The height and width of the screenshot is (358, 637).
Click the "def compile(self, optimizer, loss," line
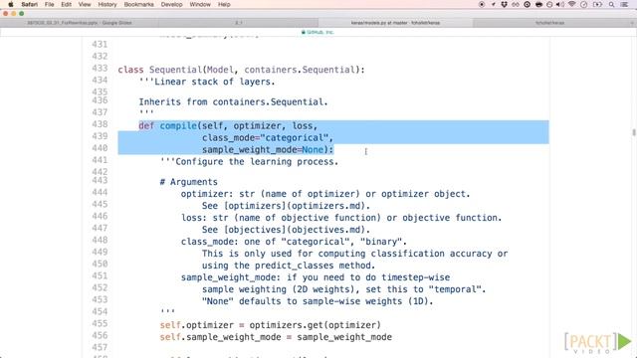(228, 126)
